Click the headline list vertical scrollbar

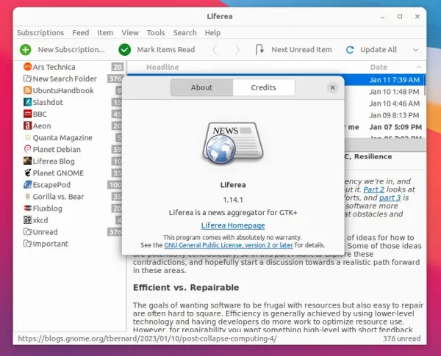(424, 85)
